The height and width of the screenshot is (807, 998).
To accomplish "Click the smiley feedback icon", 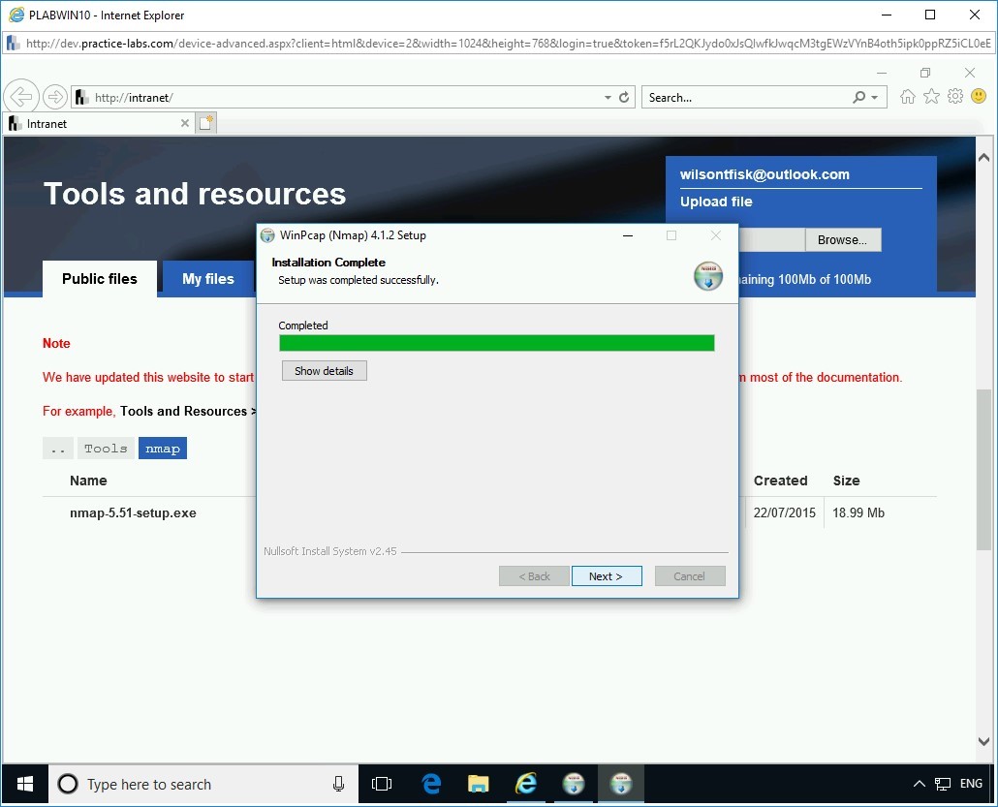I will coord(979,96).
